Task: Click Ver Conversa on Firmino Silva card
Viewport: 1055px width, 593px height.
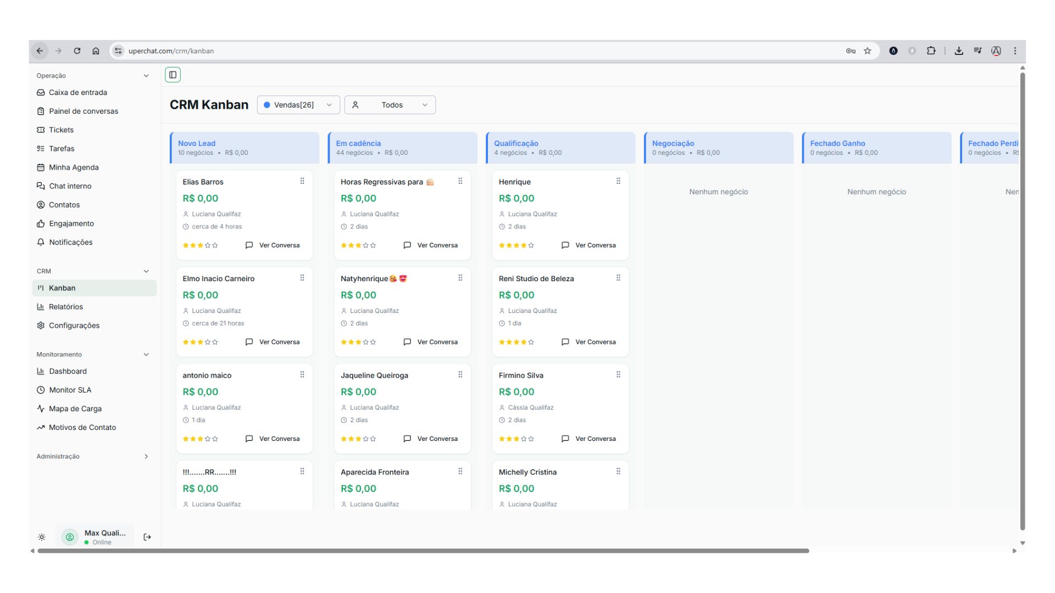Action: point(595,439)
